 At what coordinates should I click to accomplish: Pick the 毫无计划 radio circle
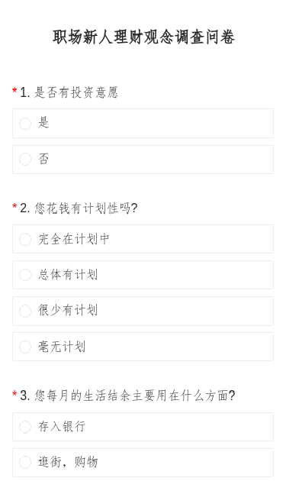click(x=25, y=347)
